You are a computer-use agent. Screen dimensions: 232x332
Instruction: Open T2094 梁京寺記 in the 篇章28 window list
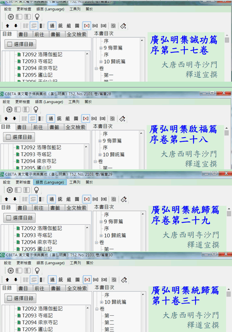(38, 161)
